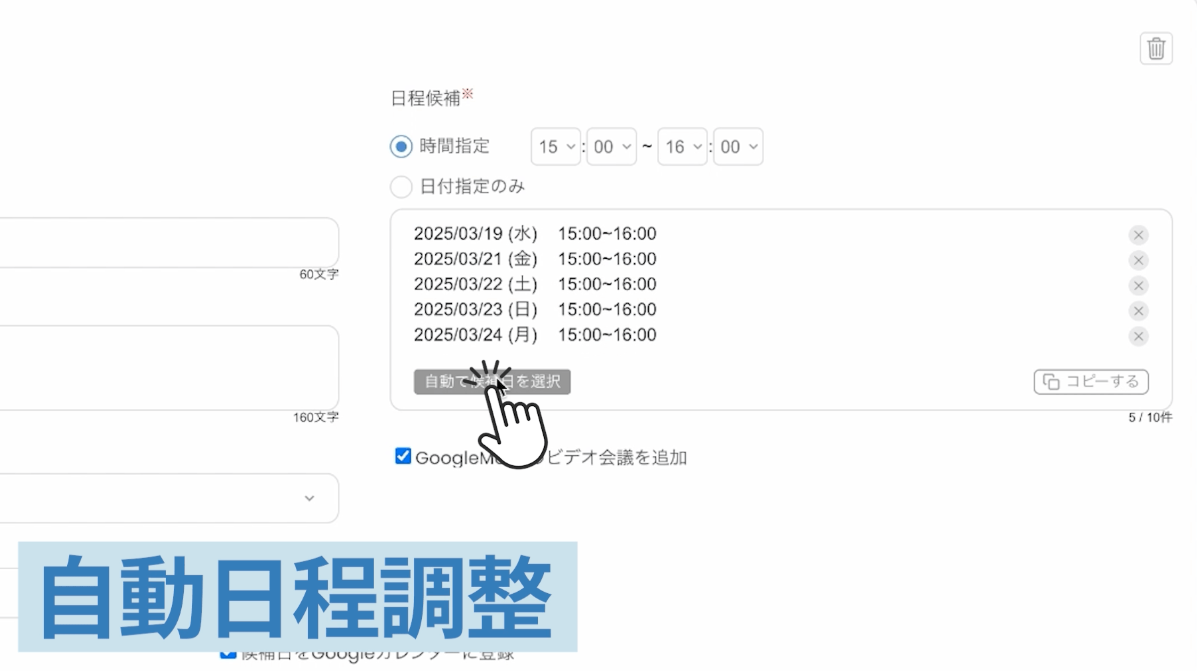Open the start minute dropdown
Image resolution: width=1197 pixels, height=671 pixels.
pyautogui.click(x=611, y=147)
